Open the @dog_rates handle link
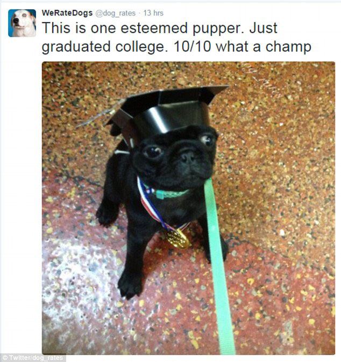Screen dimensions: 341x362 [115, 13]
